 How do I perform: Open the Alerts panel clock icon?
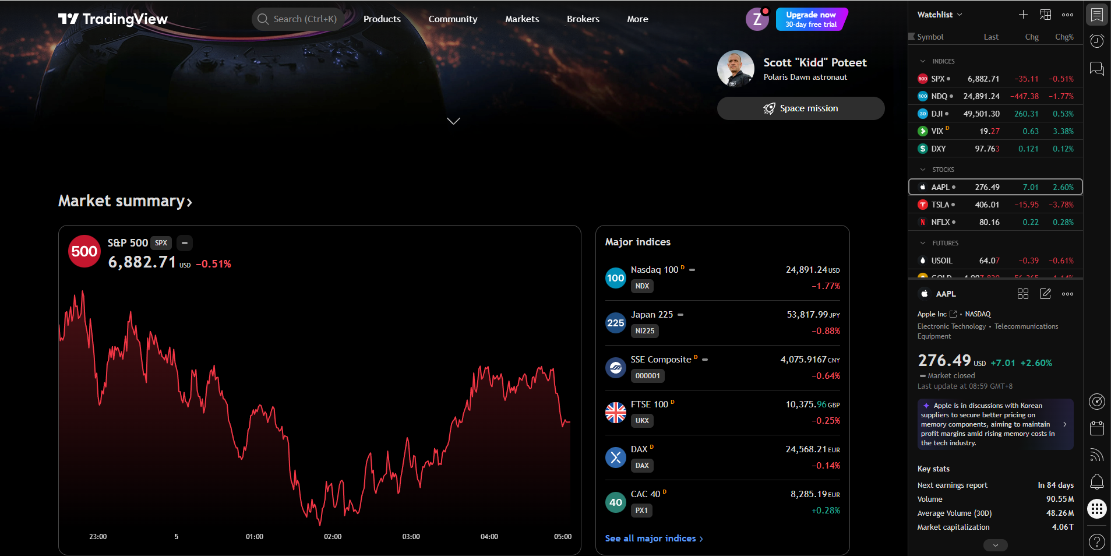click(x=1096, y=41)
